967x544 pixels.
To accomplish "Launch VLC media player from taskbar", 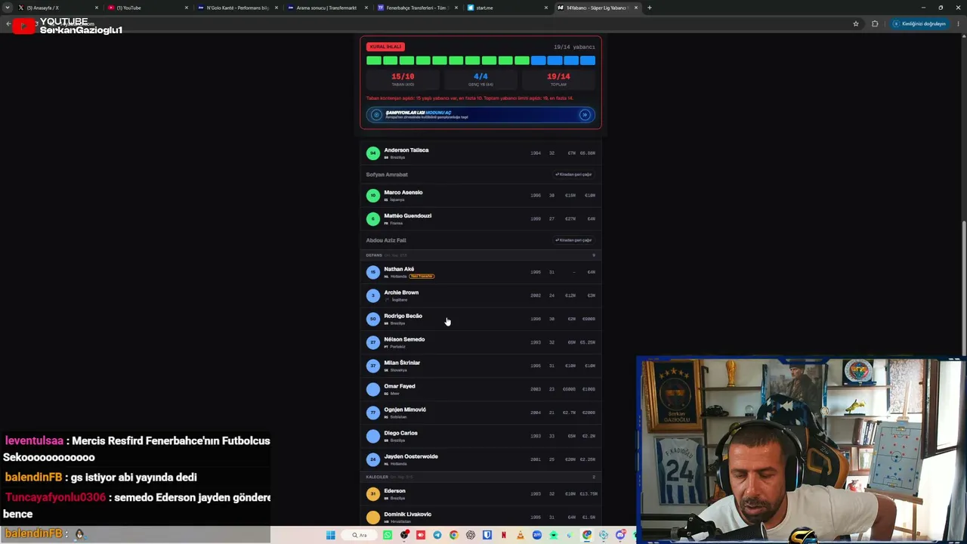I will pyautogui.click(x=521, y=535).
